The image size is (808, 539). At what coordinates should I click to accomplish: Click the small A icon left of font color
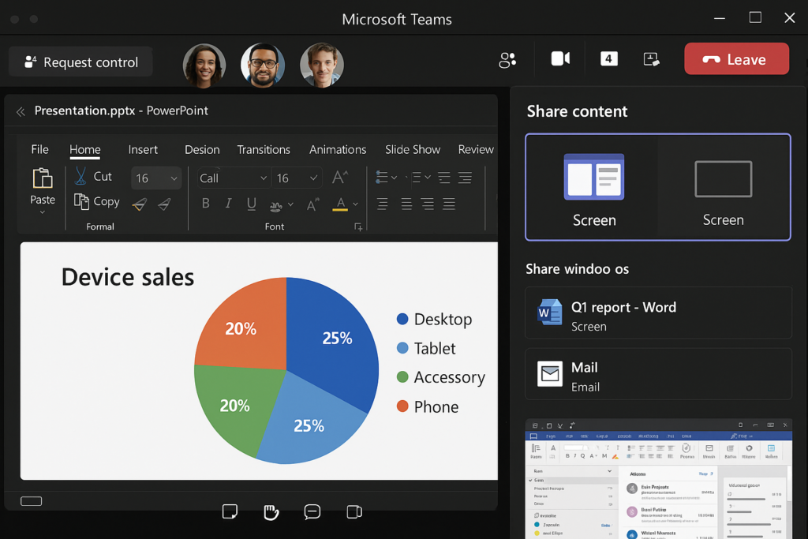coord(312,204)
